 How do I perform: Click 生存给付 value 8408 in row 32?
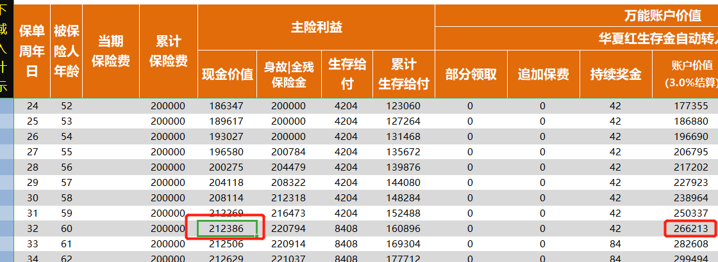347,229
